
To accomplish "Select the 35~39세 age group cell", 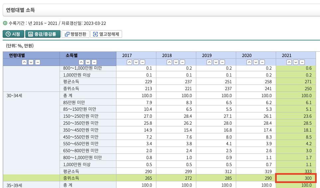I will tap(31, 185).
